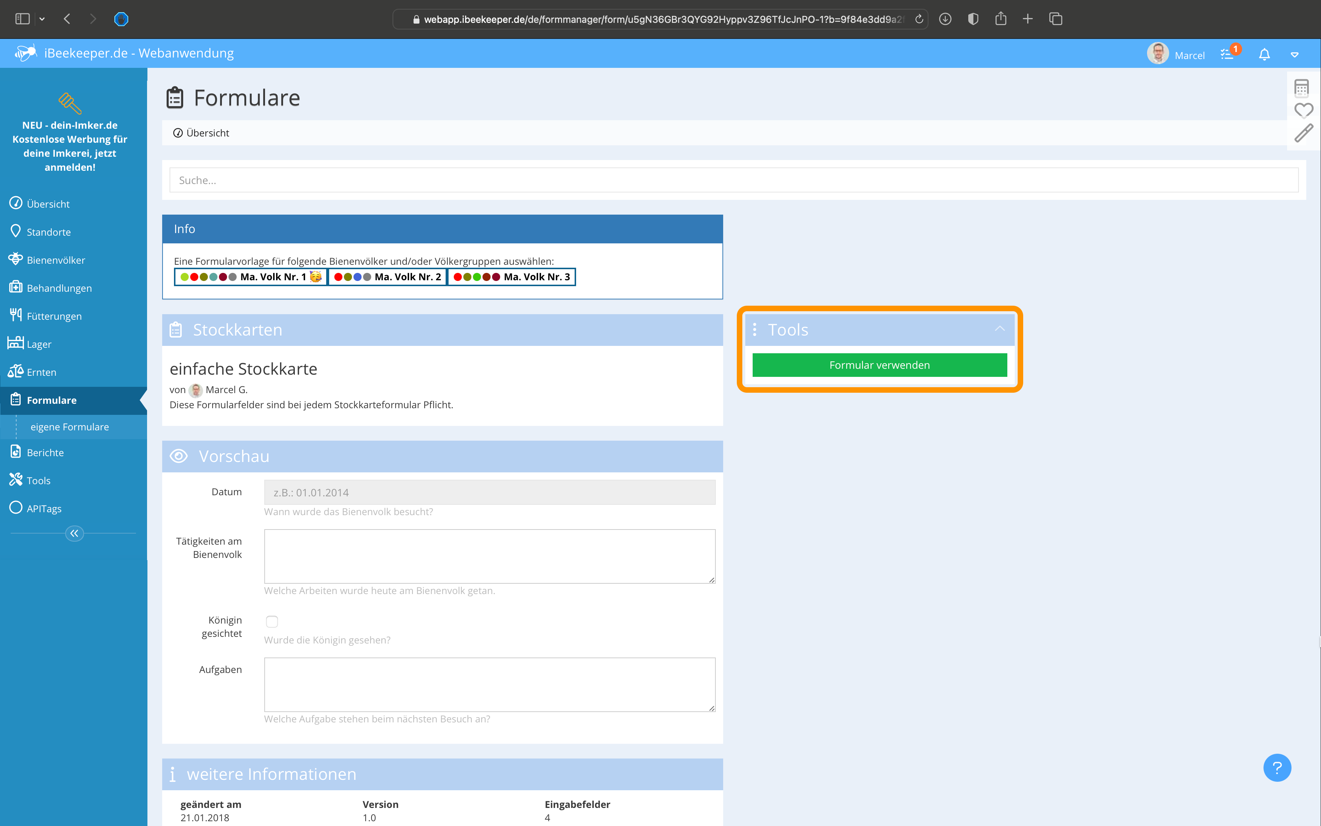Click Safari sidebar toggle icon
The height and width of the screenshot is (826, 1321).
pos(22,19)
